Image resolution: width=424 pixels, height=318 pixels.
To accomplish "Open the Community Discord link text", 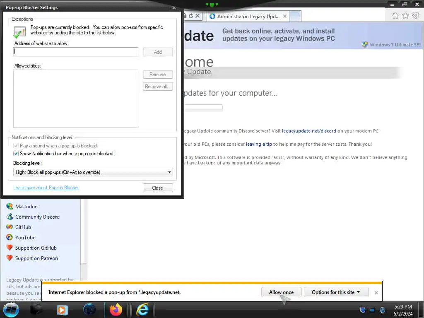I will 37,217.
